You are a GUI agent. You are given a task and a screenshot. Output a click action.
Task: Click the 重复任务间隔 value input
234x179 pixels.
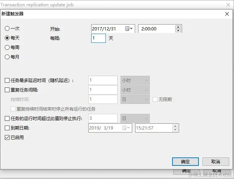pyautogui.click(x=103, y=90)
